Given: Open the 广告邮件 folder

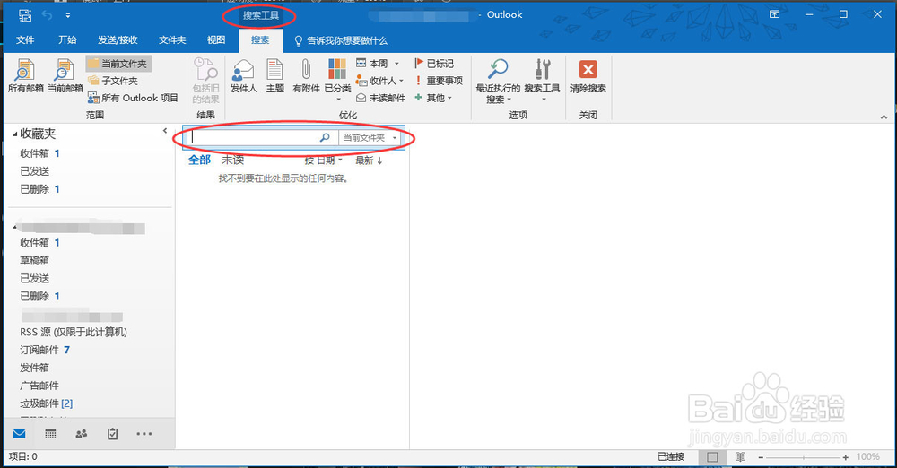Looking at the screenshot, I should pos(39,386).
